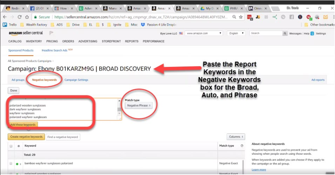
Task: Switch to the Campaign Settings tab
Action: coord(76,80)
